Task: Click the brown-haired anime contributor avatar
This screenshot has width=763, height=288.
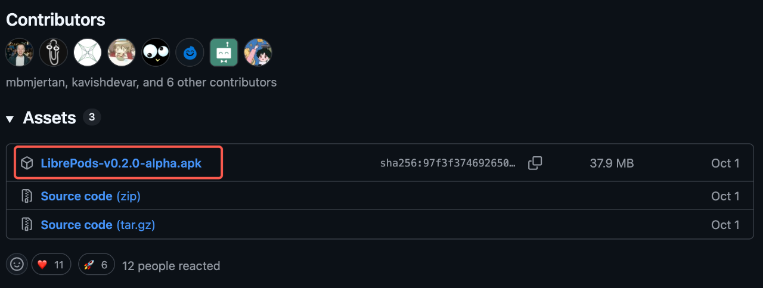Action: (x=122, y=52)
